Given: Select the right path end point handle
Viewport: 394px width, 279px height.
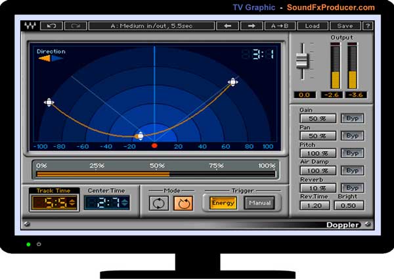Looking at the screenshot, I should [x=233, y=82].
